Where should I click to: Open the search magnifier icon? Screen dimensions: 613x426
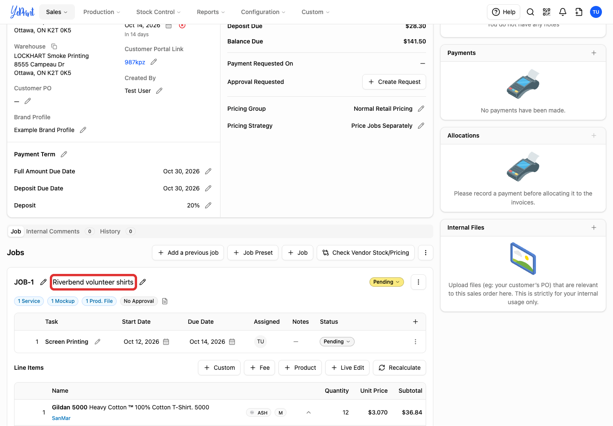pyautogui.click(x=530, y=12)
